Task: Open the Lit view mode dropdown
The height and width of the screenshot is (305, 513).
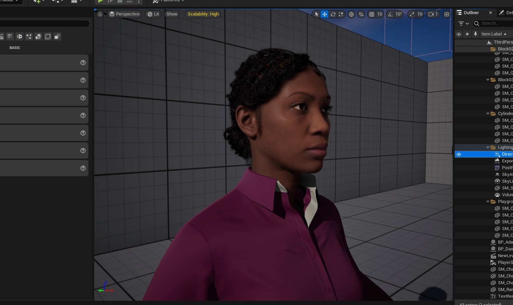Action: coord(153,14)
